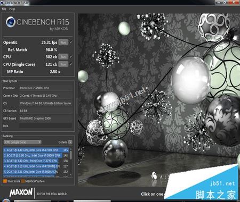The height and width of the screenshot is (202, 240).
Task: Click the CB Version 64 Bit value
Action: click(x=45, y=111)
